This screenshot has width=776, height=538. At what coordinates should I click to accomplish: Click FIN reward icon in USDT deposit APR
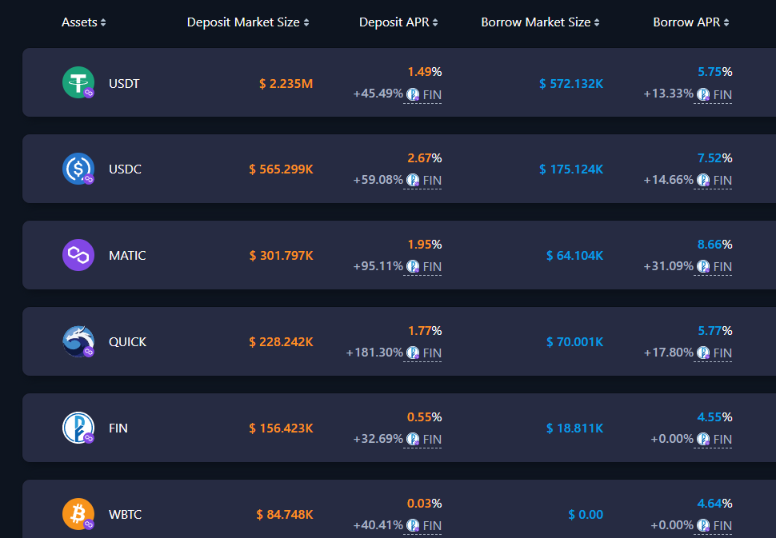[x=413, y=94]
